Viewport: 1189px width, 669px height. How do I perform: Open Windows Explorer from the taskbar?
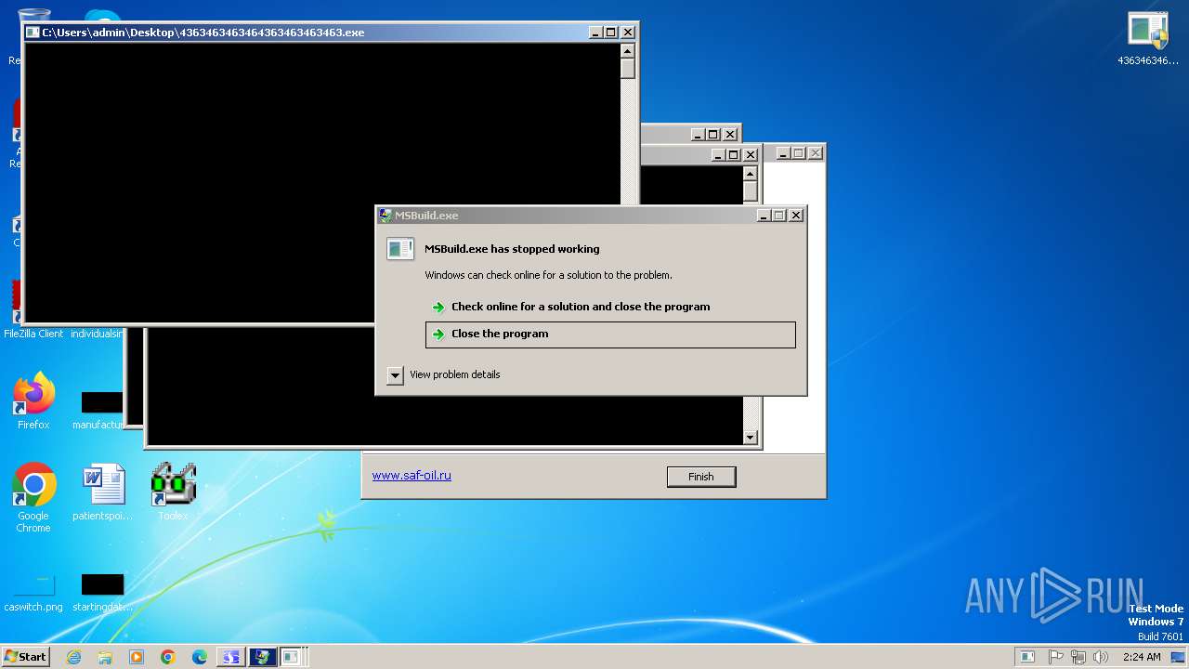(x=105, y=657)
